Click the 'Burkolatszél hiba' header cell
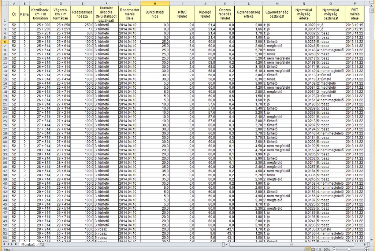 tap(155, 14)
